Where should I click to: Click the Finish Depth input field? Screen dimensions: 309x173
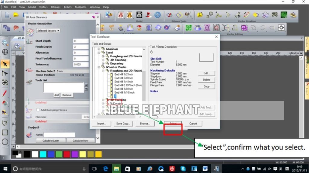(x=81, y=47)
